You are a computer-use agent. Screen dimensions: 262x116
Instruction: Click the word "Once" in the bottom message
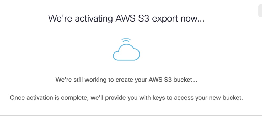(16, 98)
